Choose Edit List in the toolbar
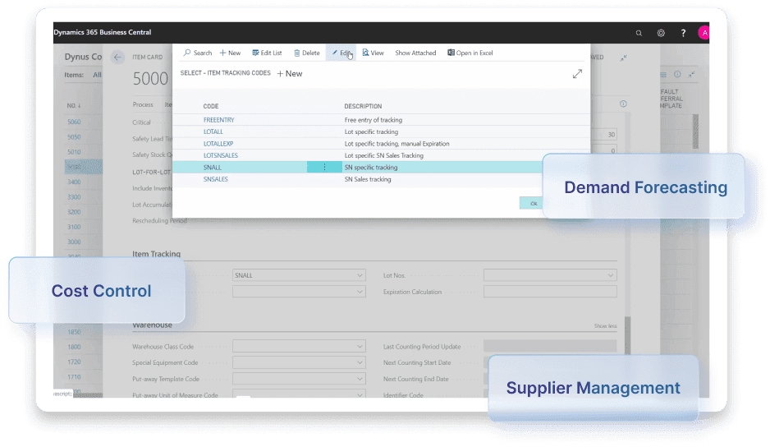This screenshot has width=770, height=447. (x=267, y=53)
